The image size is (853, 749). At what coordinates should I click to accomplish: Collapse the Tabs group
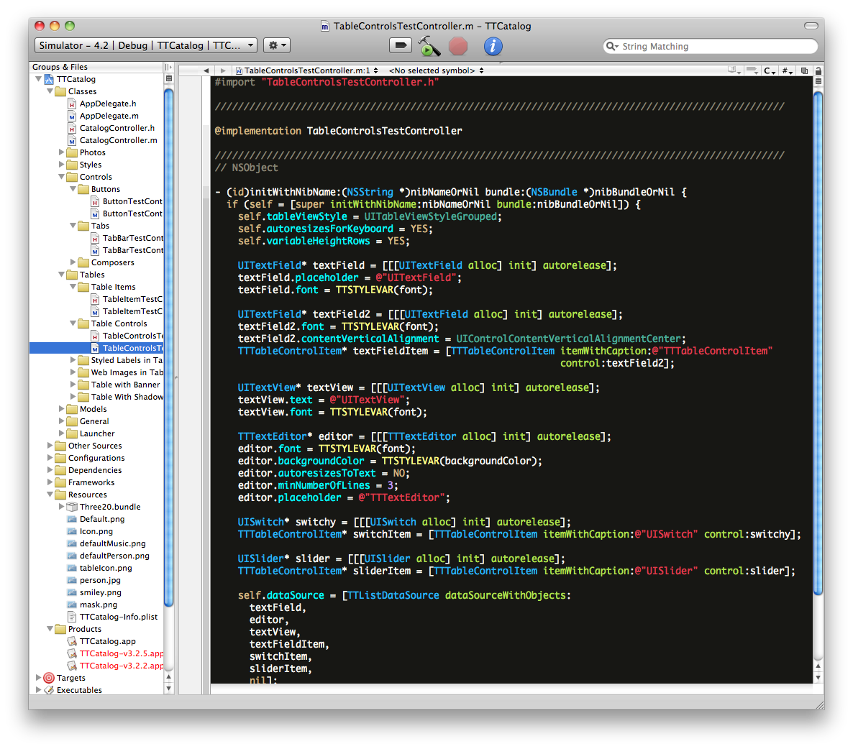73,226
